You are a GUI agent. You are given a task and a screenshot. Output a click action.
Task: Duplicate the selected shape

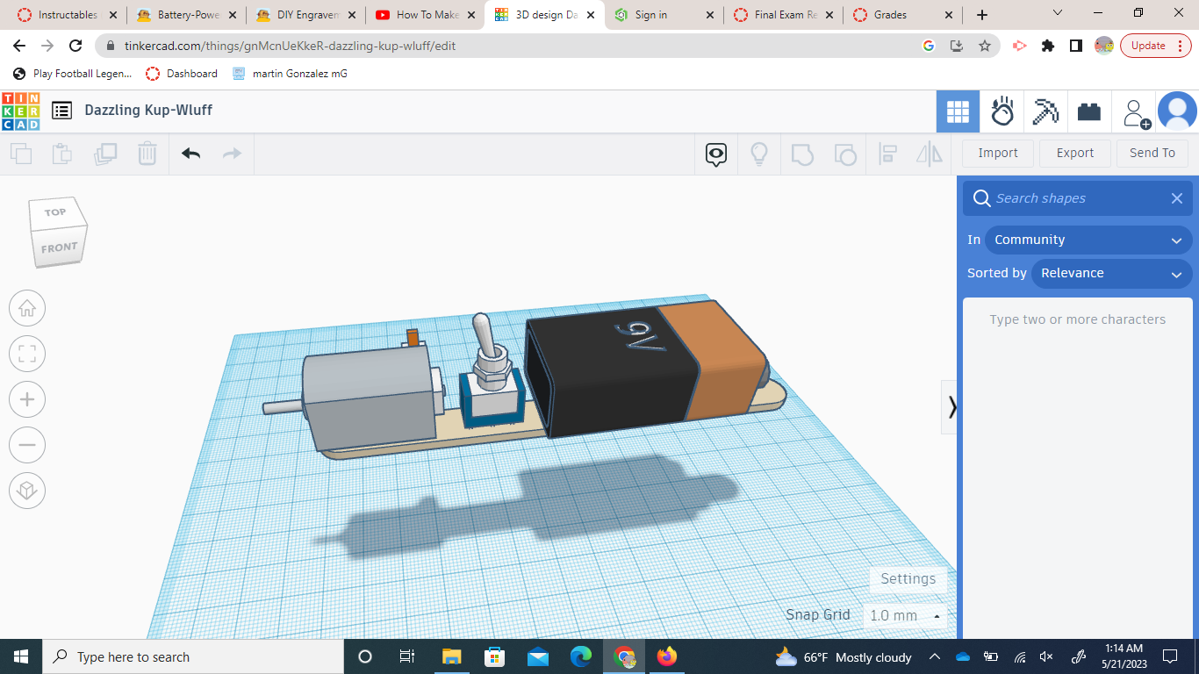(105, 153)
